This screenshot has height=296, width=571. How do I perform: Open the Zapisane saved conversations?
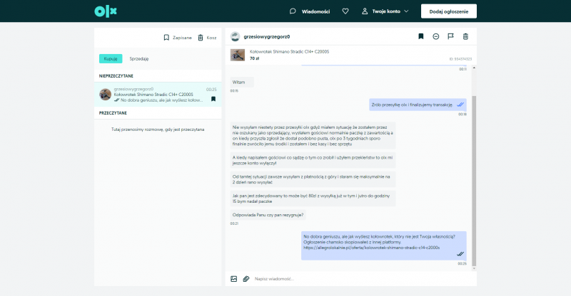178,37
